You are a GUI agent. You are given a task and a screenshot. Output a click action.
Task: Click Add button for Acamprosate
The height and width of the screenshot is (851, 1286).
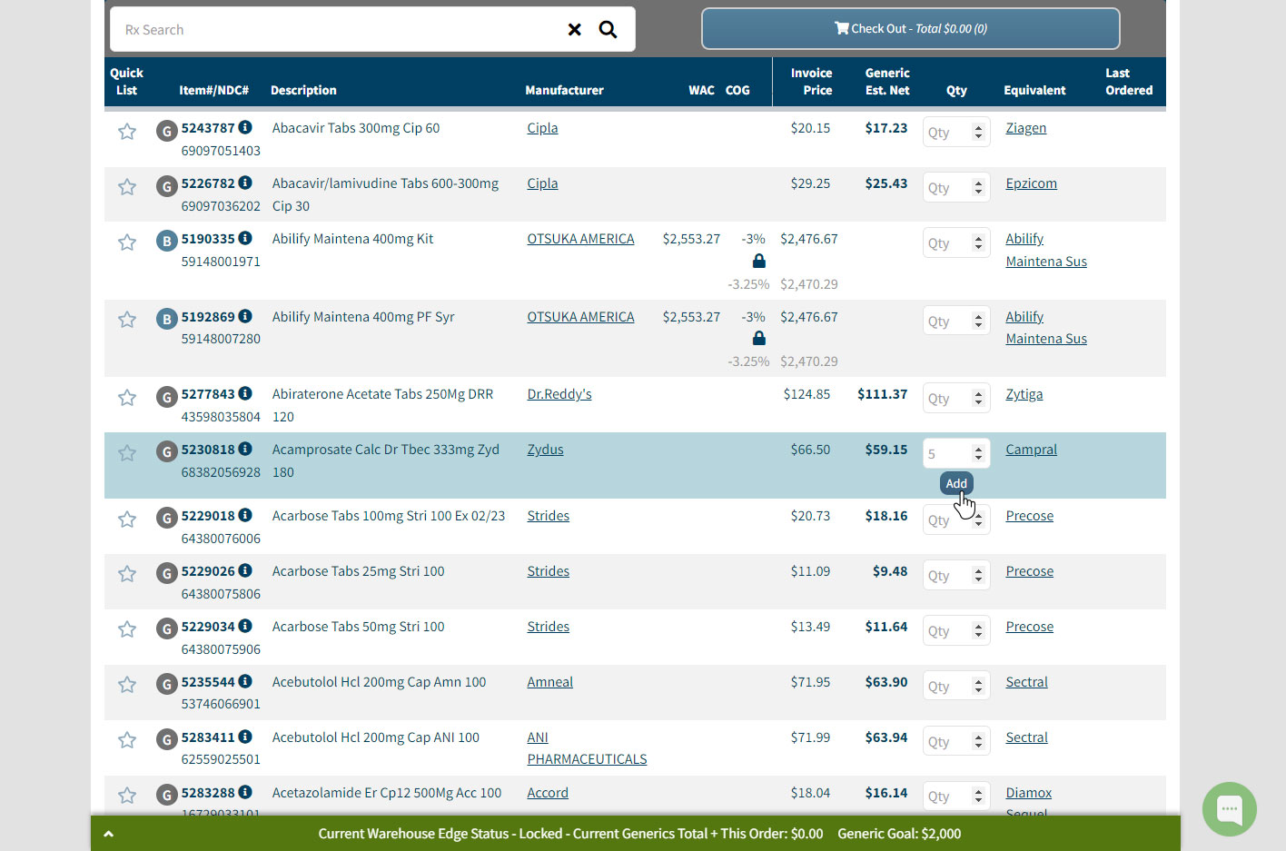956,483
